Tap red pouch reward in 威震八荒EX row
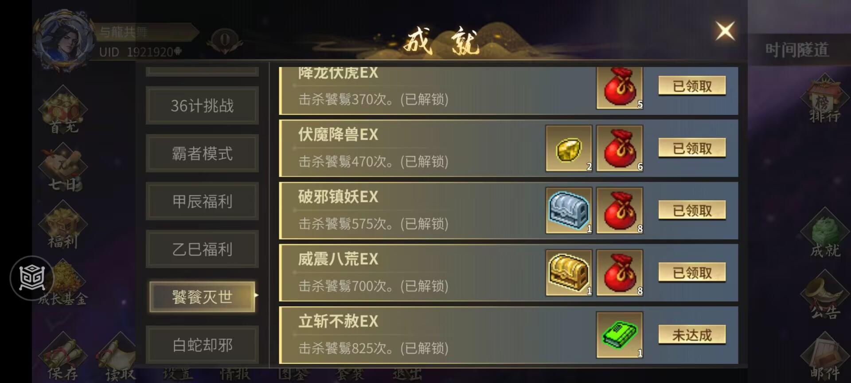 coord(620,273)
